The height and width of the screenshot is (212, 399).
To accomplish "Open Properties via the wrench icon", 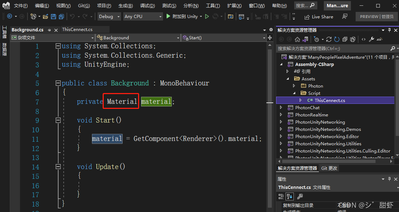I will pos(372,39).
